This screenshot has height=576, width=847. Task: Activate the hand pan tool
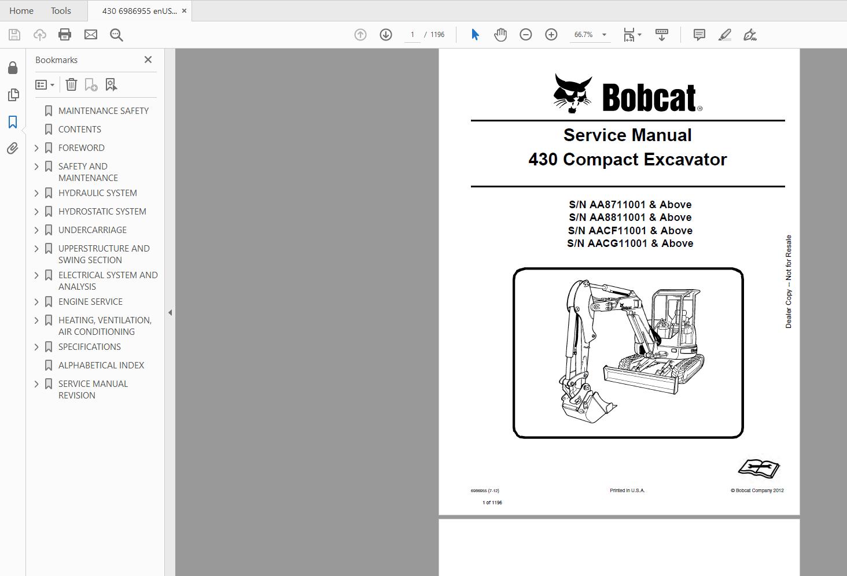(500, 35)
